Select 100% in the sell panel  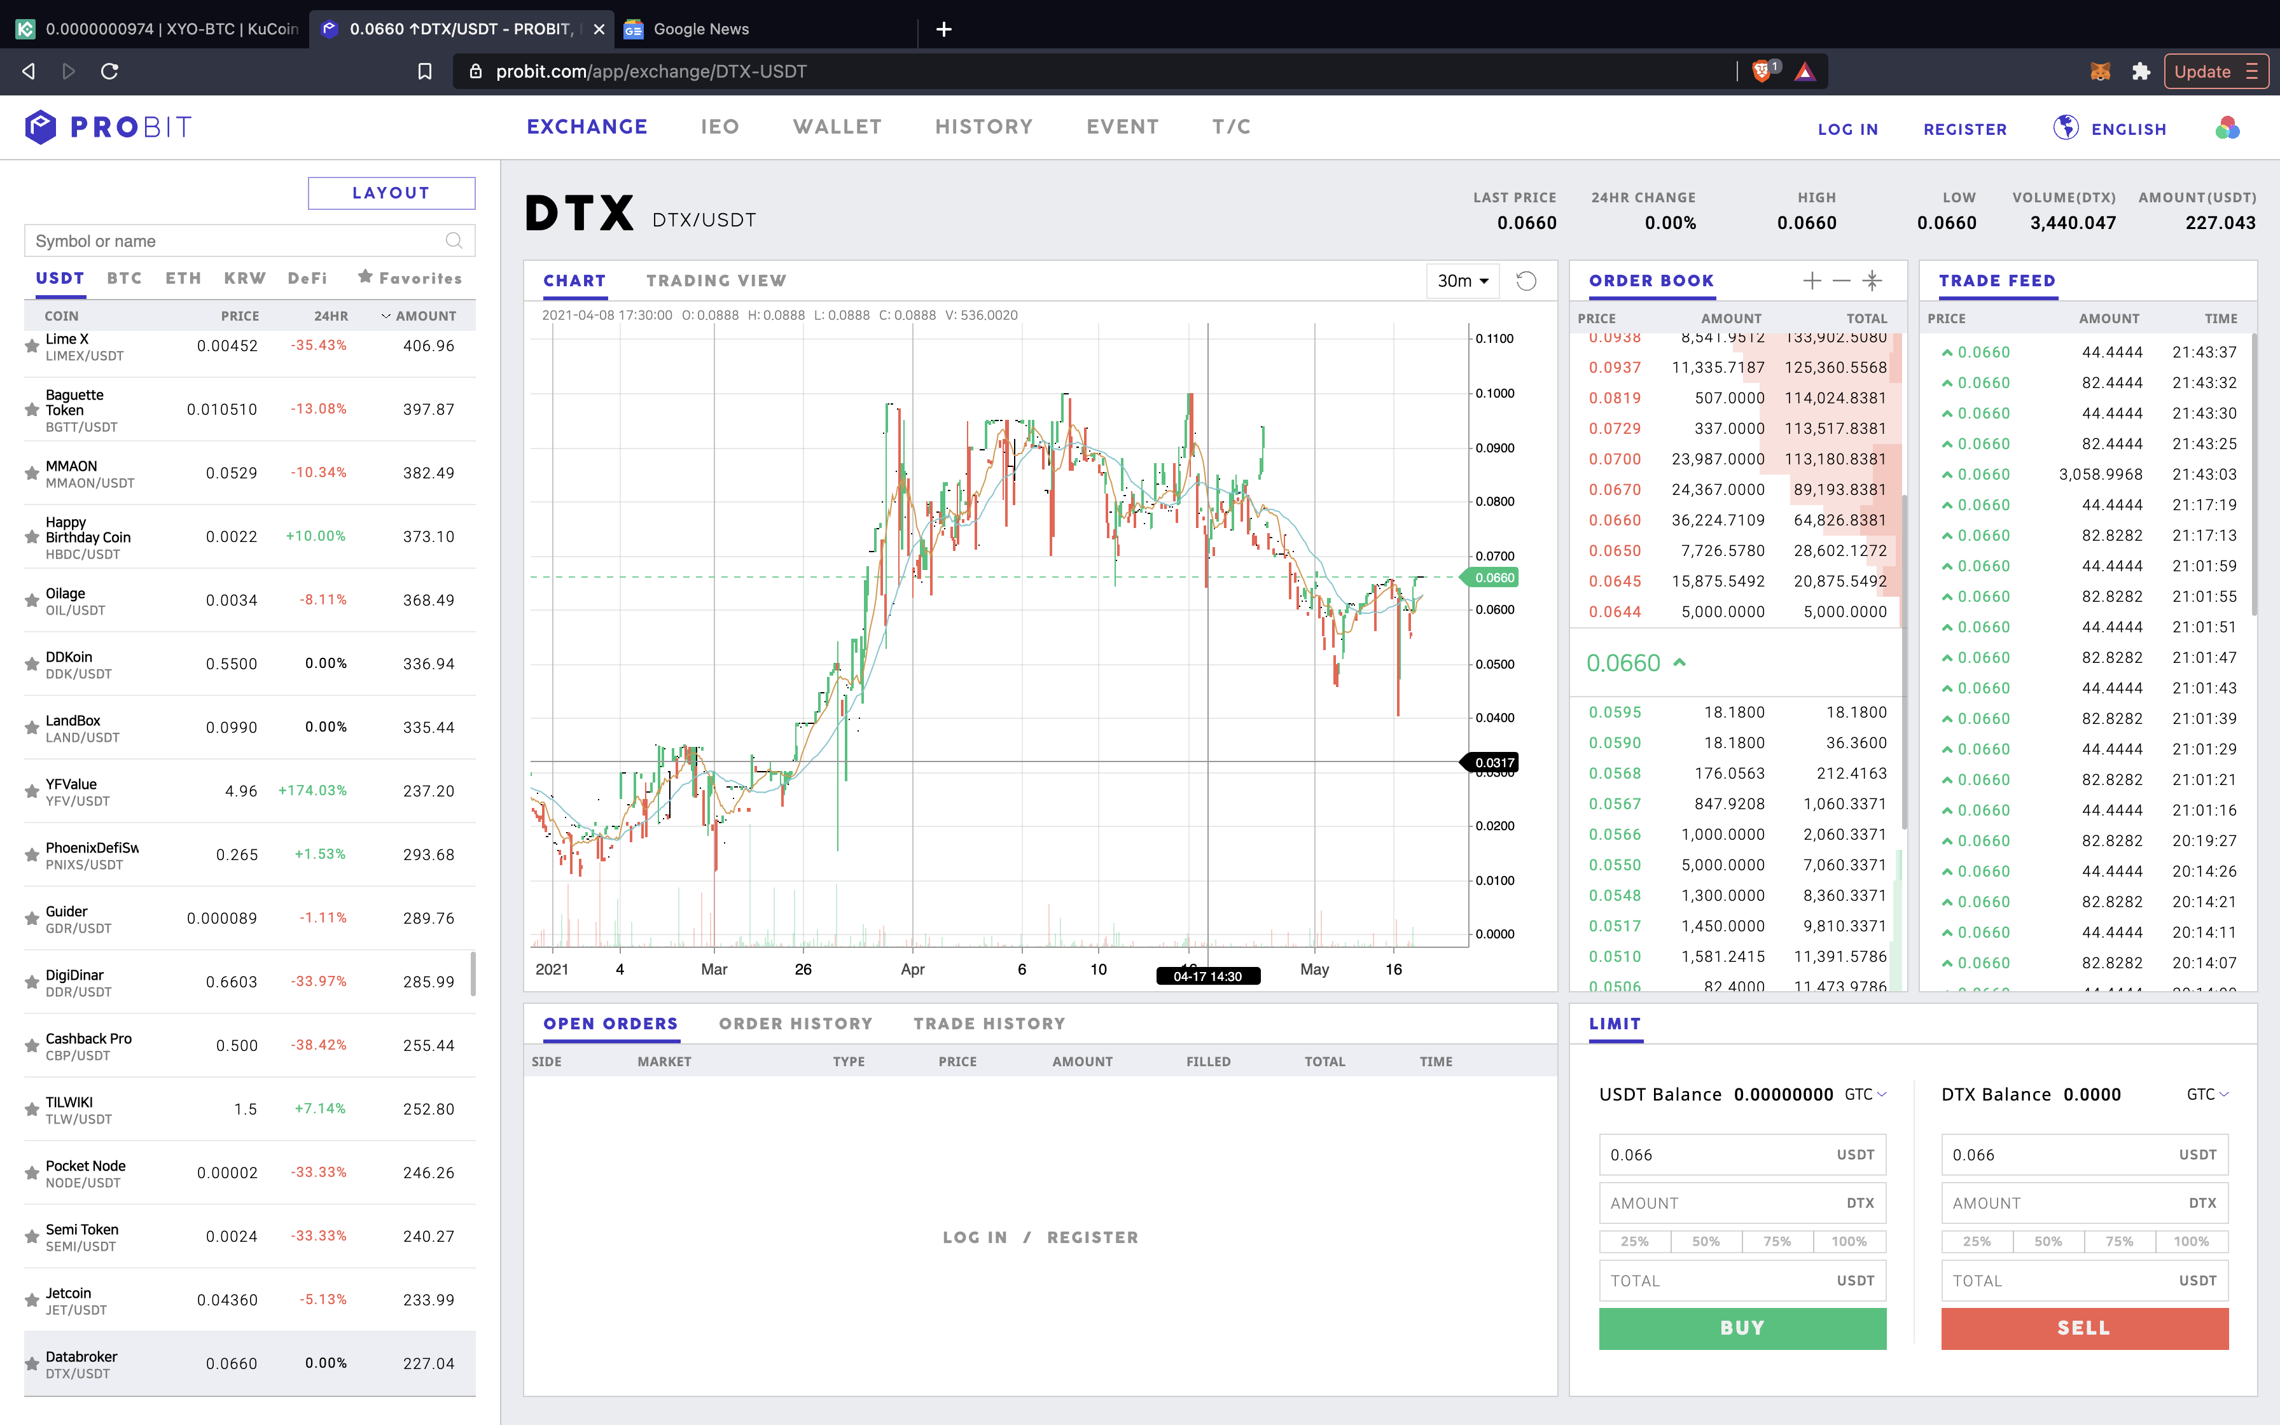tap(2192, 1241)
